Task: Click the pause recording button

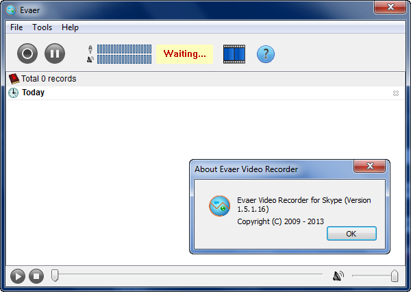Action: (x=55, y=53)
